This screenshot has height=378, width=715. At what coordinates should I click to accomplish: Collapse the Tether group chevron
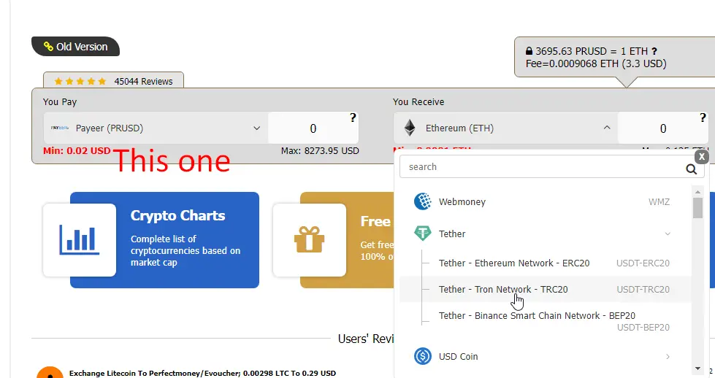[667, 234]
